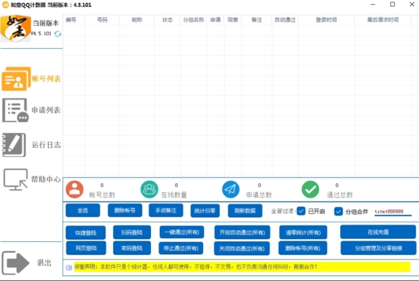The height and width of the screenshot is (281, 419).
Task: Click the 最后请求时间 column header
Action: (x=383, y=20)
